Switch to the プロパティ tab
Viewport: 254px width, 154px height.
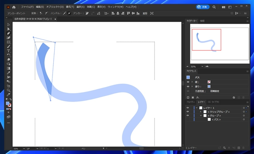(x=190, y=102)
